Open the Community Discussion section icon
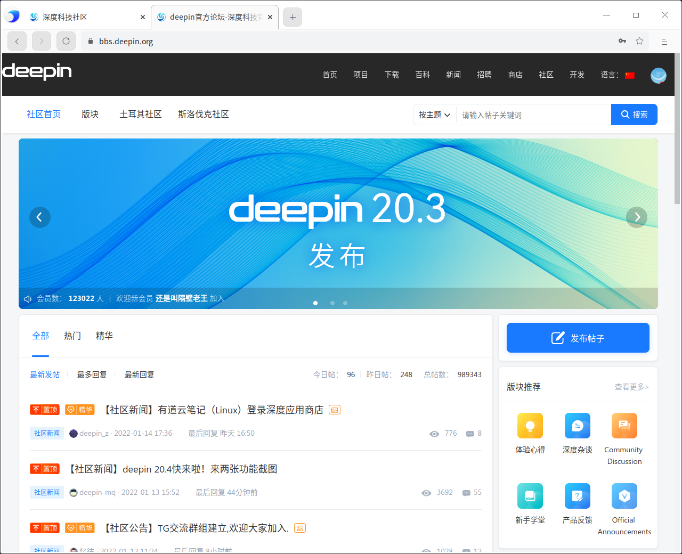The width and height of the screenshot is (682, 554). (x=624, y=426)
